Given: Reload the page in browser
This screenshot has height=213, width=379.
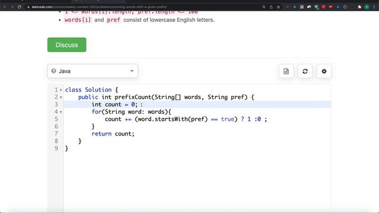Looking at the screenshot, I should pos(20,7).
